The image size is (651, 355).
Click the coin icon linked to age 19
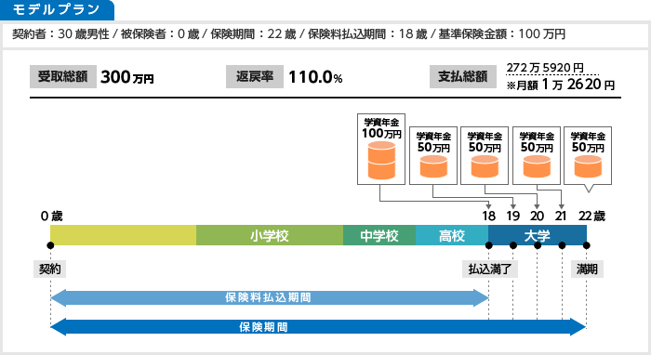click(x=433, y=166)
